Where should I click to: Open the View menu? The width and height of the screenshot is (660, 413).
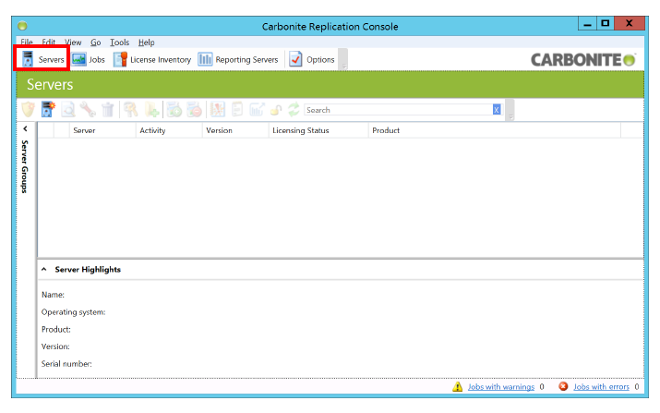pyautogui.click(x=73, y=43)
